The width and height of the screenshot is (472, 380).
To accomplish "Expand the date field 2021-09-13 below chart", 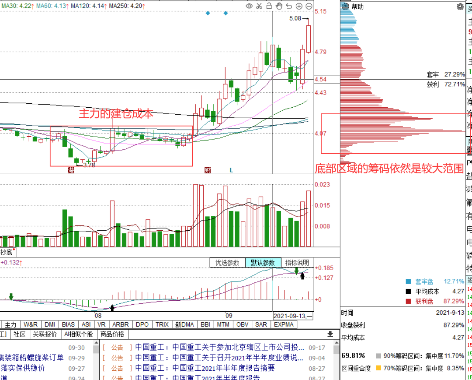I will (293, 316).
